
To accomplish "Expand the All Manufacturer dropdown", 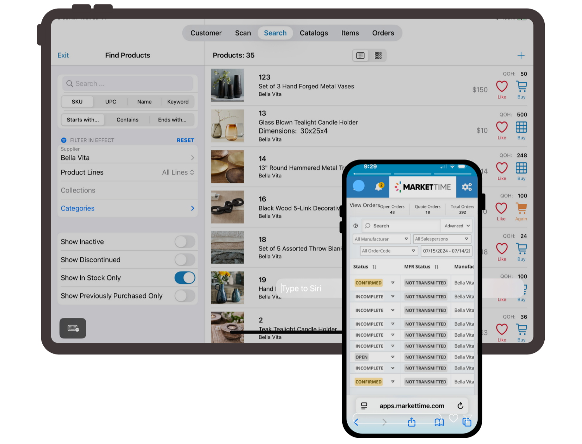I will tap(381, 239).
